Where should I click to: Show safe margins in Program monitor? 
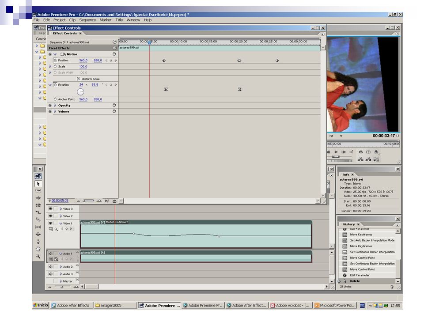(368, 152)
